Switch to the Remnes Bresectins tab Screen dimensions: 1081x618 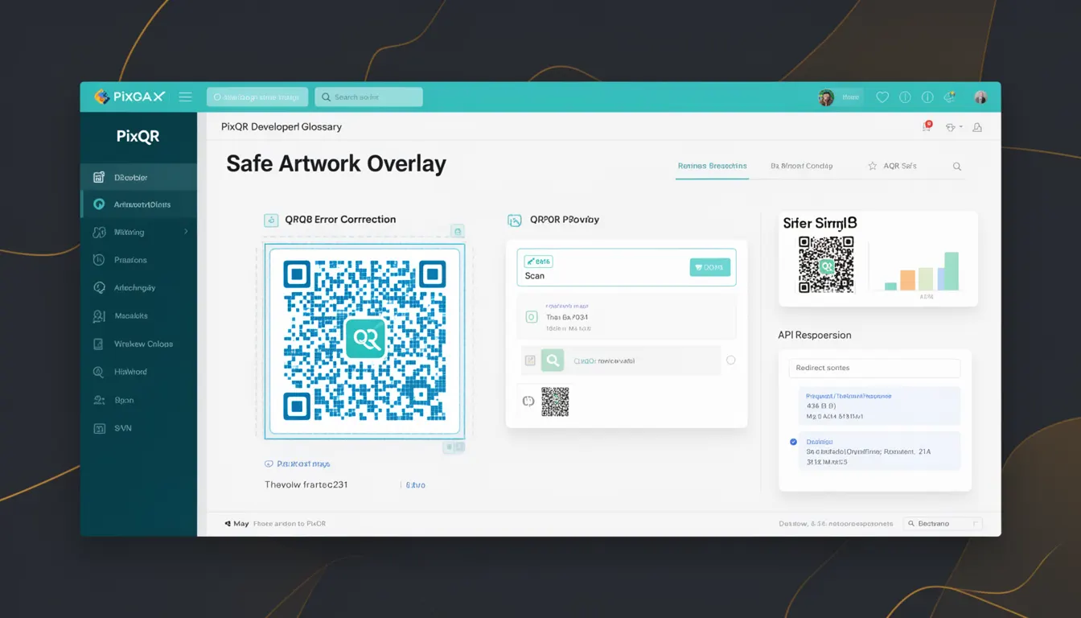(712, 166)
